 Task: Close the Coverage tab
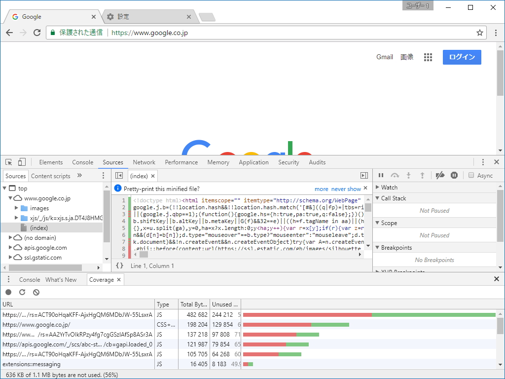pyautogui.click(x=119, y=280)
